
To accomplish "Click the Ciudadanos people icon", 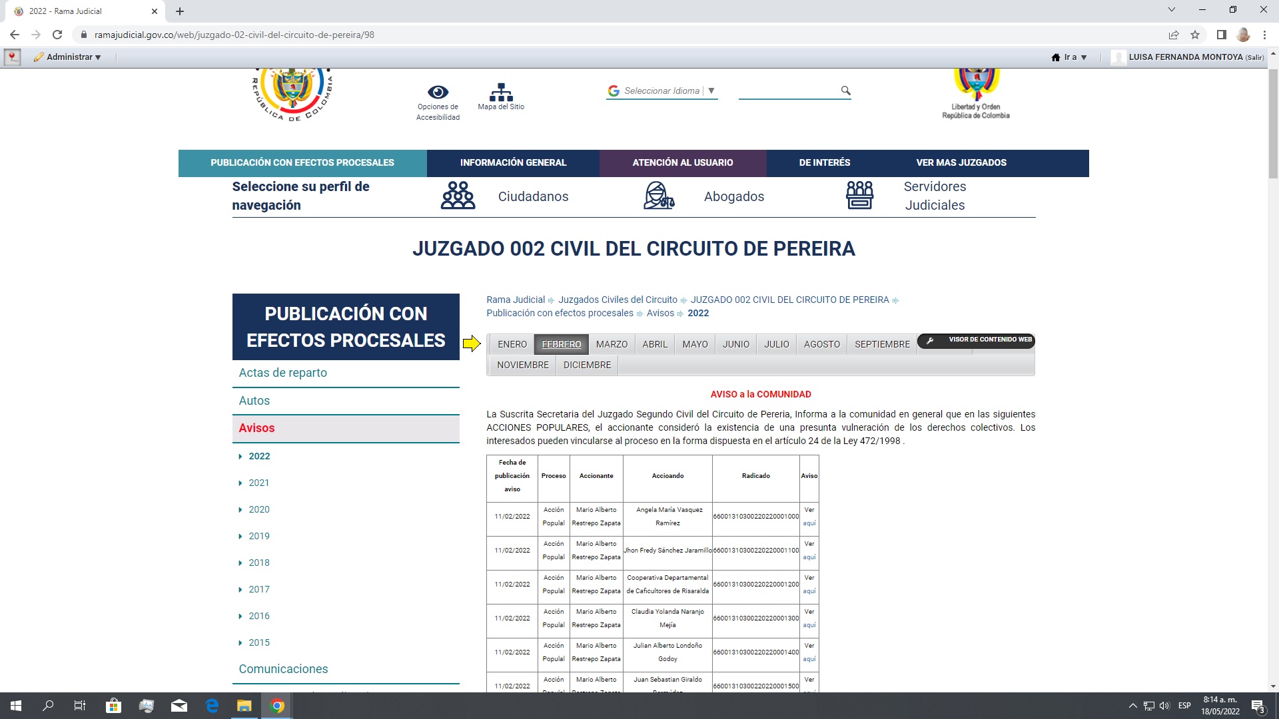I will pyautogui.click(x=458, y=196).
